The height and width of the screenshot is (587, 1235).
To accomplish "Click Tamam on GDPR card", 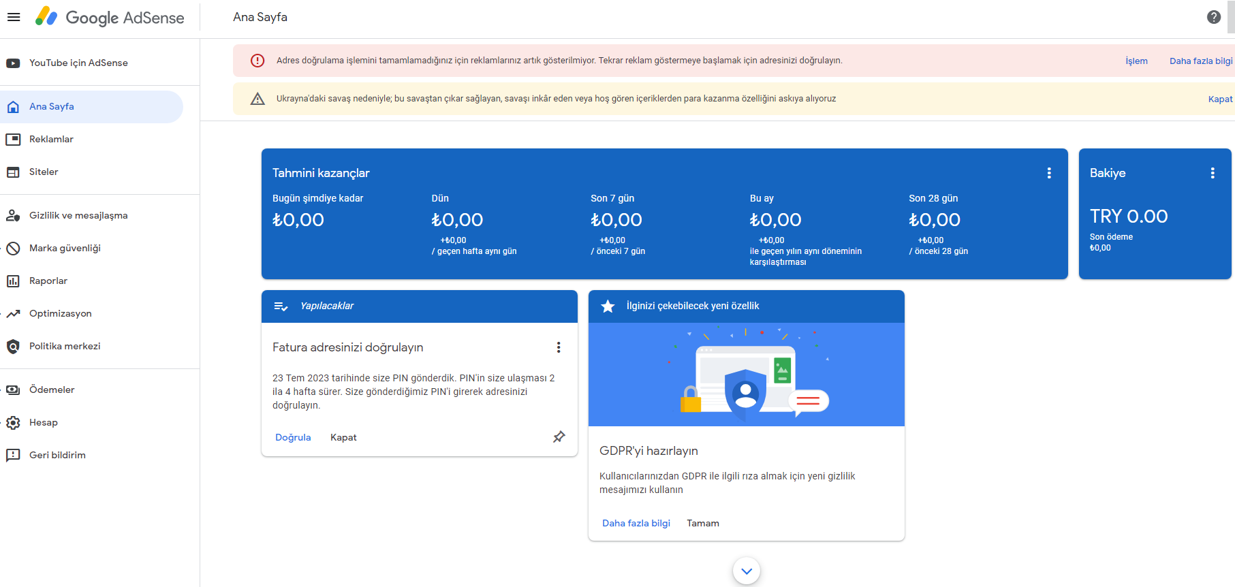I will pyautogui.click(x=703, y=523).
